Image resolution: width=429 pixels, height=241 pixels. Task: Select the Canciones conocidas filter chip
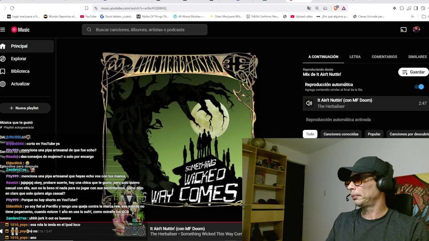click(341, 134)
